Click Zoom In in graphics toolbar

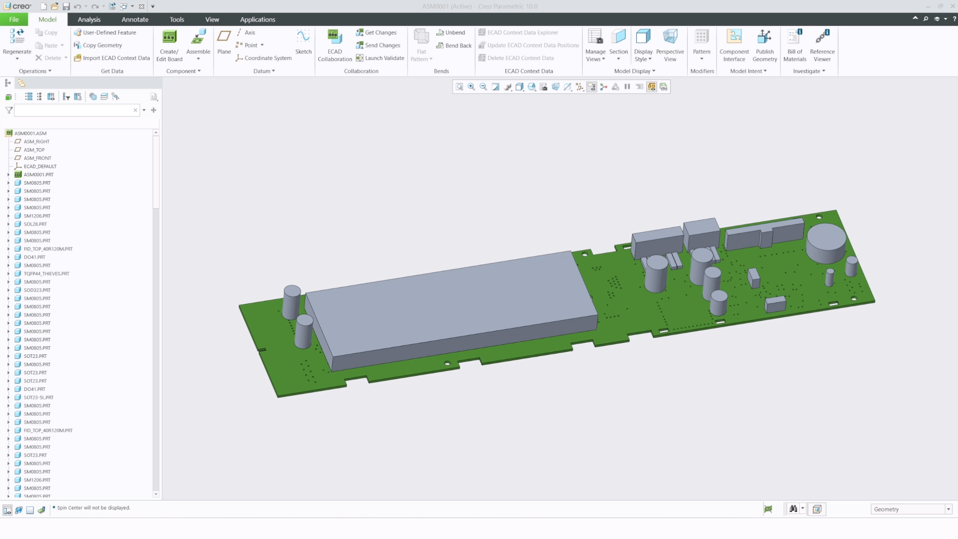tap(472, 87)
